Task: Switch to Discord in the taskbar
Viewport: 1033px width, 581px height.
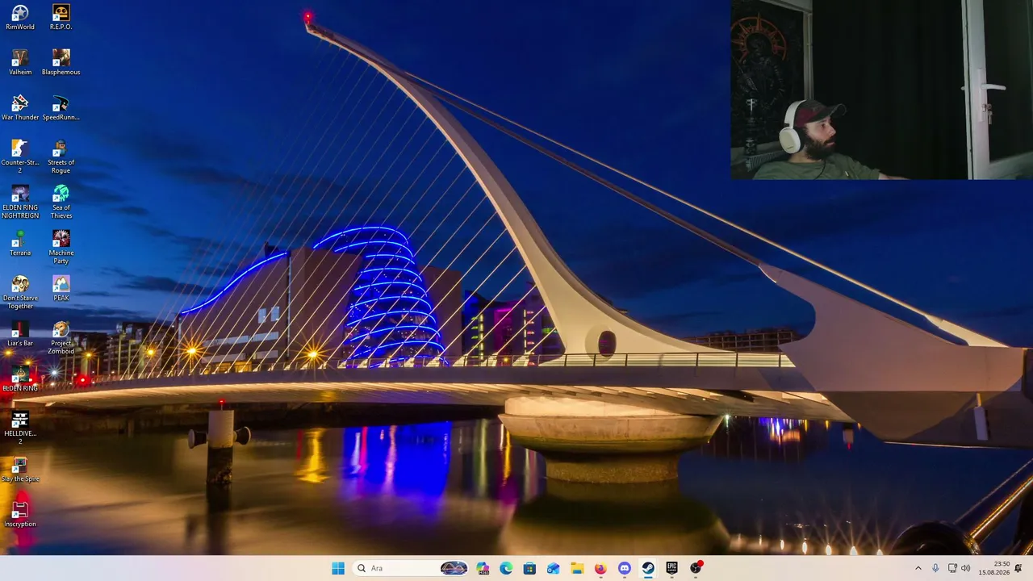Action: click(x=624, y=568)
